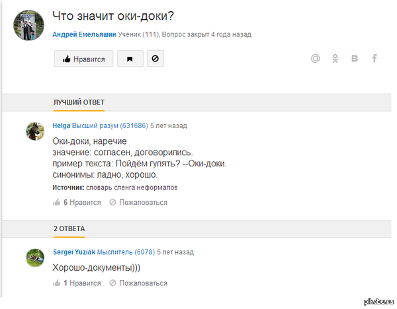
Task: Click Мыслитель (6078) rank text
Action: 126,252
